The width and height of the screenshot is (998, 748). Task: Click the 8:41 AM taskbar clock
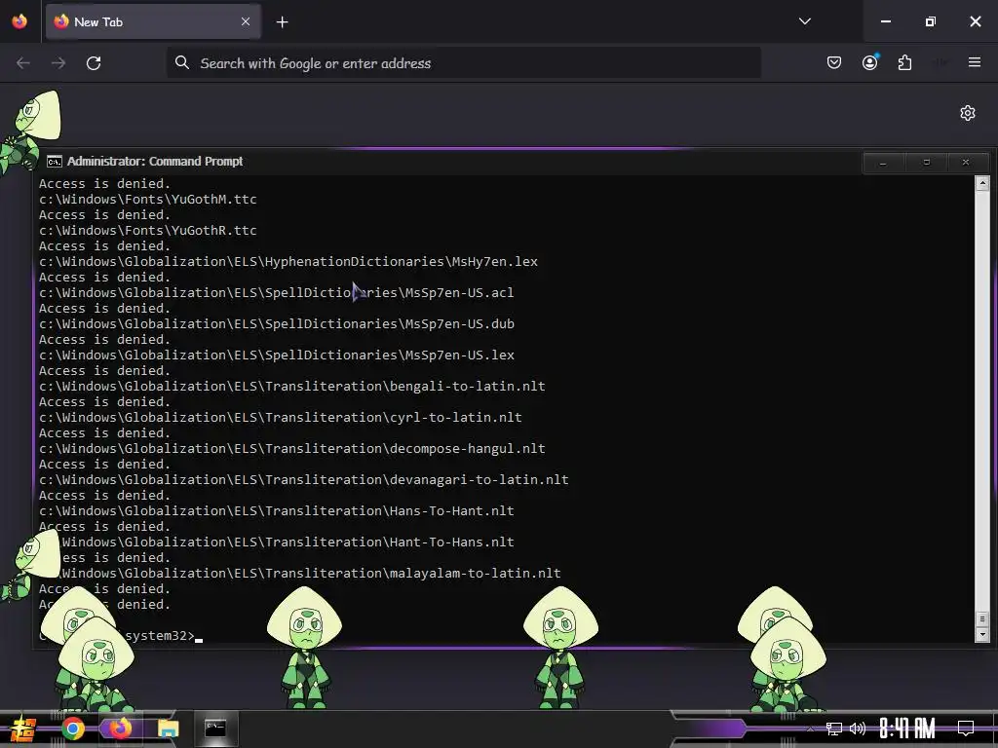(906, 729)
